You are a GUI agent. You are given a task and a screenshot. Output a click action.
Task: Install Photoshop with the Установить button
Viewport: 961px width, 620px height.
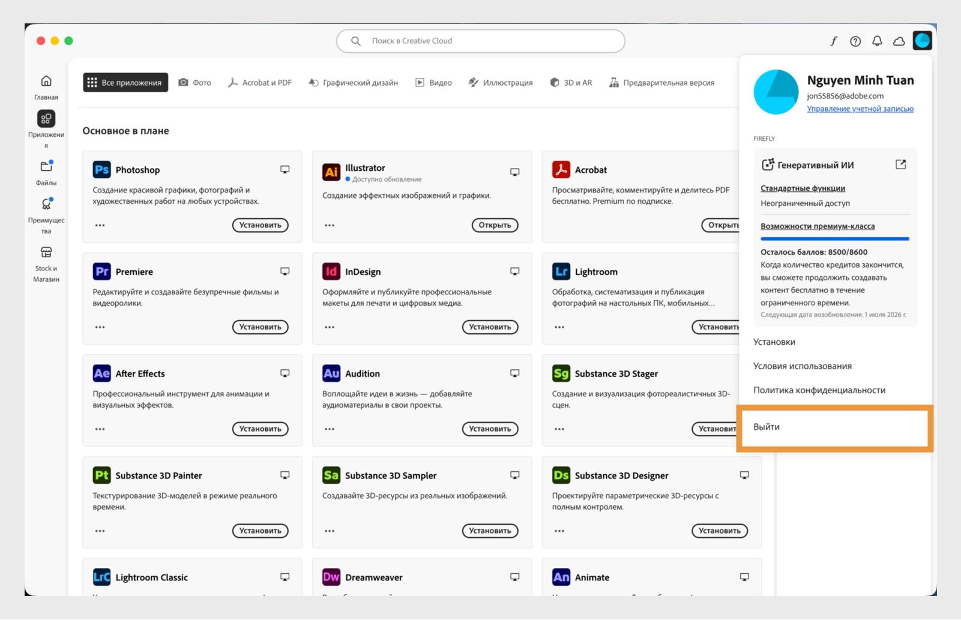click(x=261, y=225)
